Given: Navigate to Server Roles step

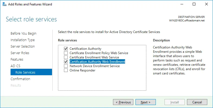Looking at the screenshot, I should tap(20, 53).
